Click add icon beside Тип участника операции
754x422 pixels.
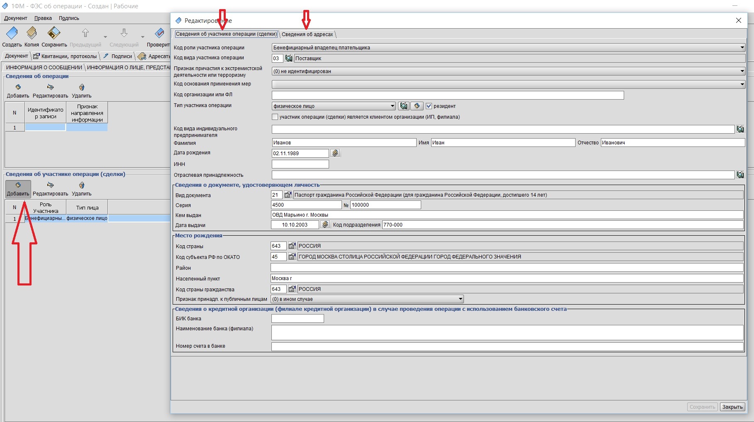tap(417, 106)
